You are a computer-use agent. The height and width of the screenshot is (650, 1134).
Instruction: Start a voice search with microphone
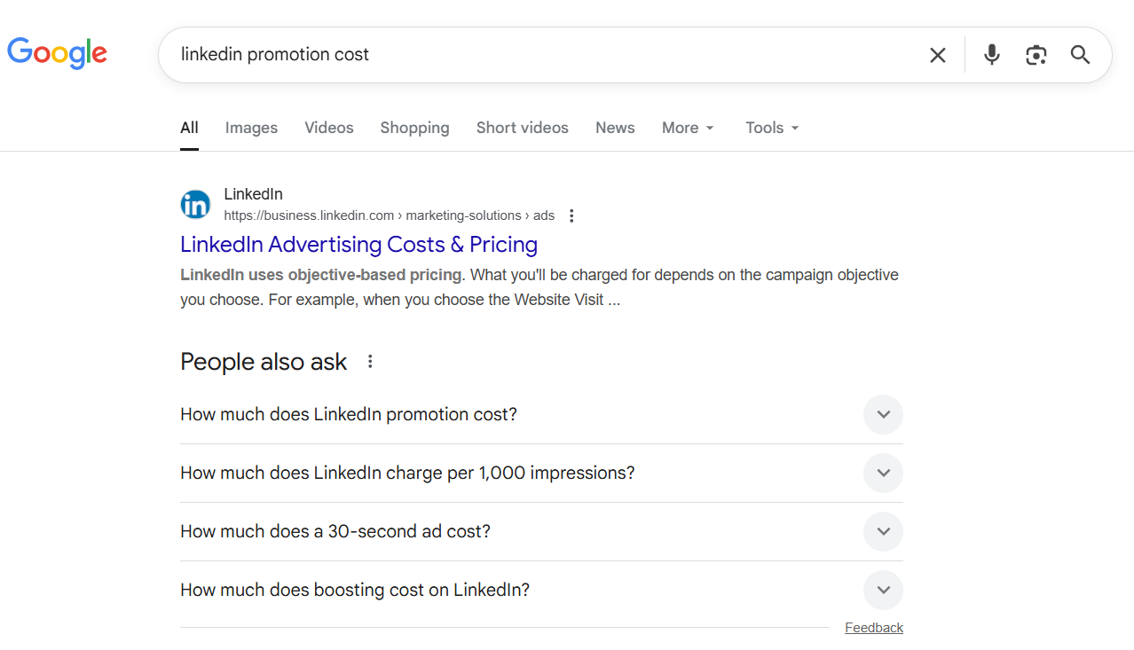tap(992, 55)
